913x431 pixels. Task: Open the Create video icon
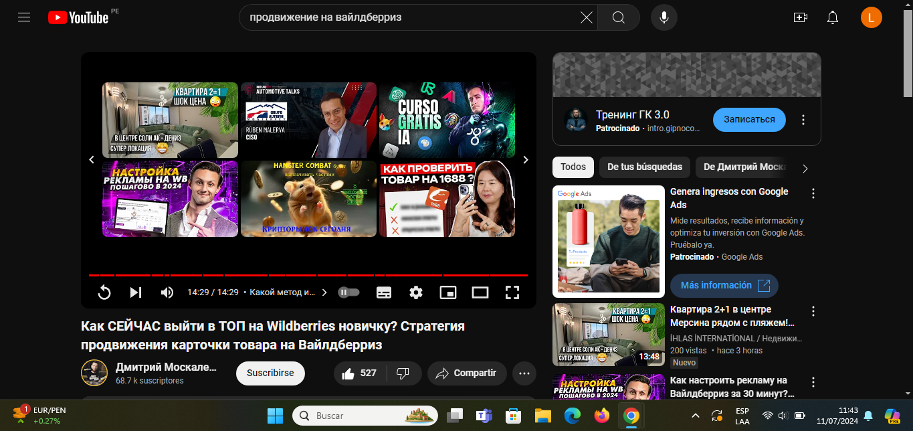[x=801, y=17]
